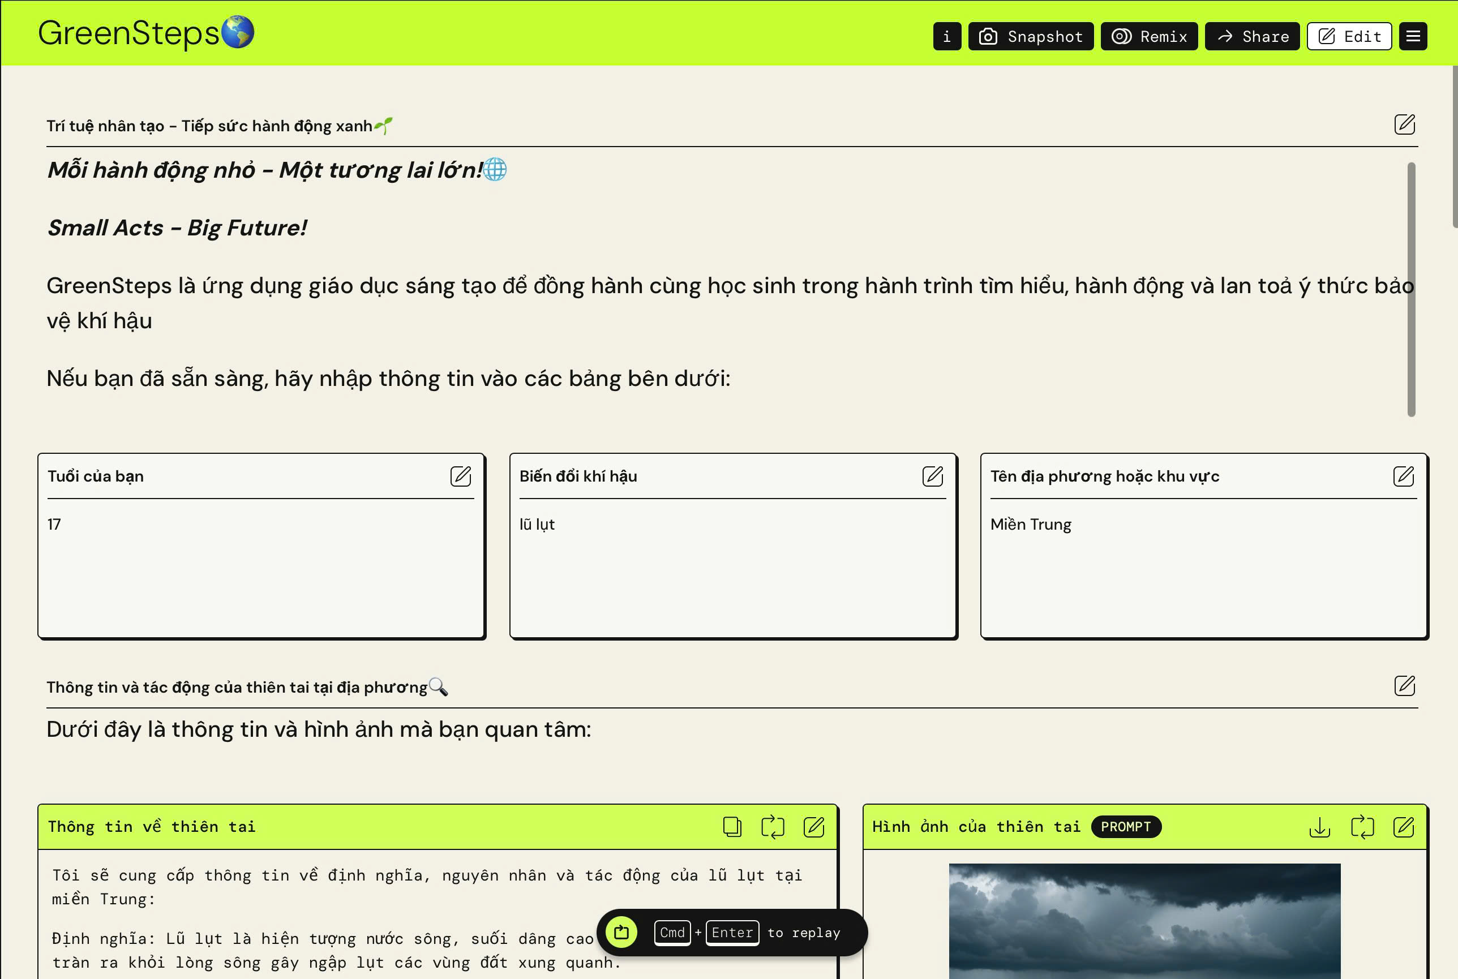Viewport: 1458px width, 979px height.
Task: Click the Remix button
Action: (1149, 36)
